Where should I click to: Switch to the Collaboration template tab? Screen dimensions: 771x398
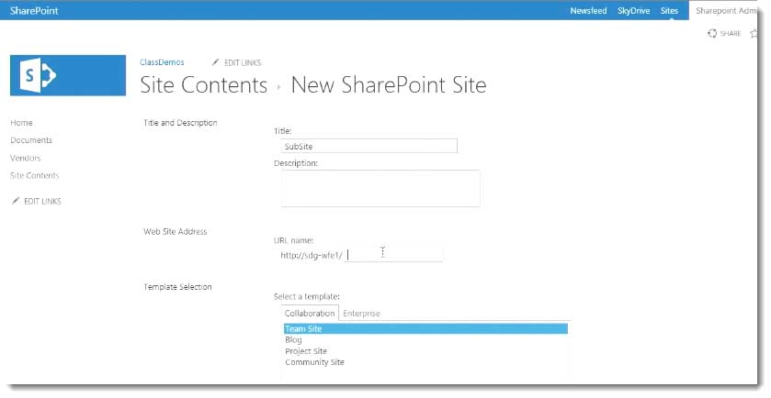pyautogui.click(x=310, y=313)
